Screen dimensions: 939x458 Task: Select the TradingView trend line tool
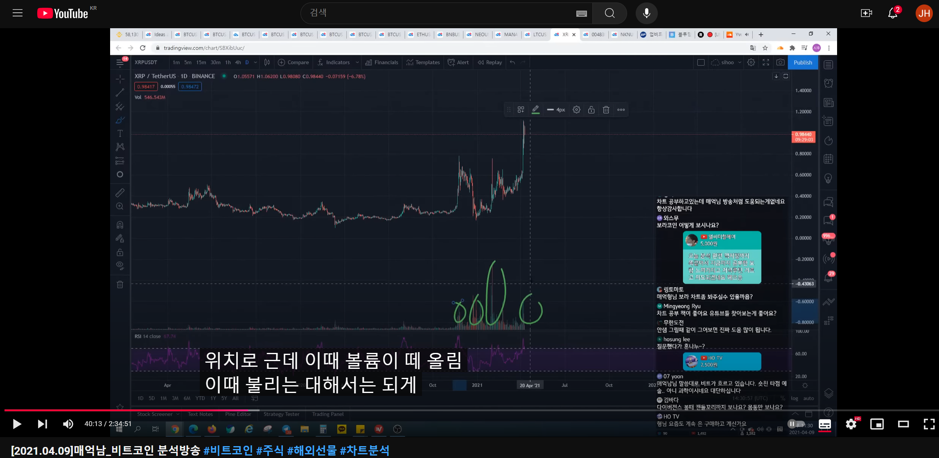click(x=120, y=92)
